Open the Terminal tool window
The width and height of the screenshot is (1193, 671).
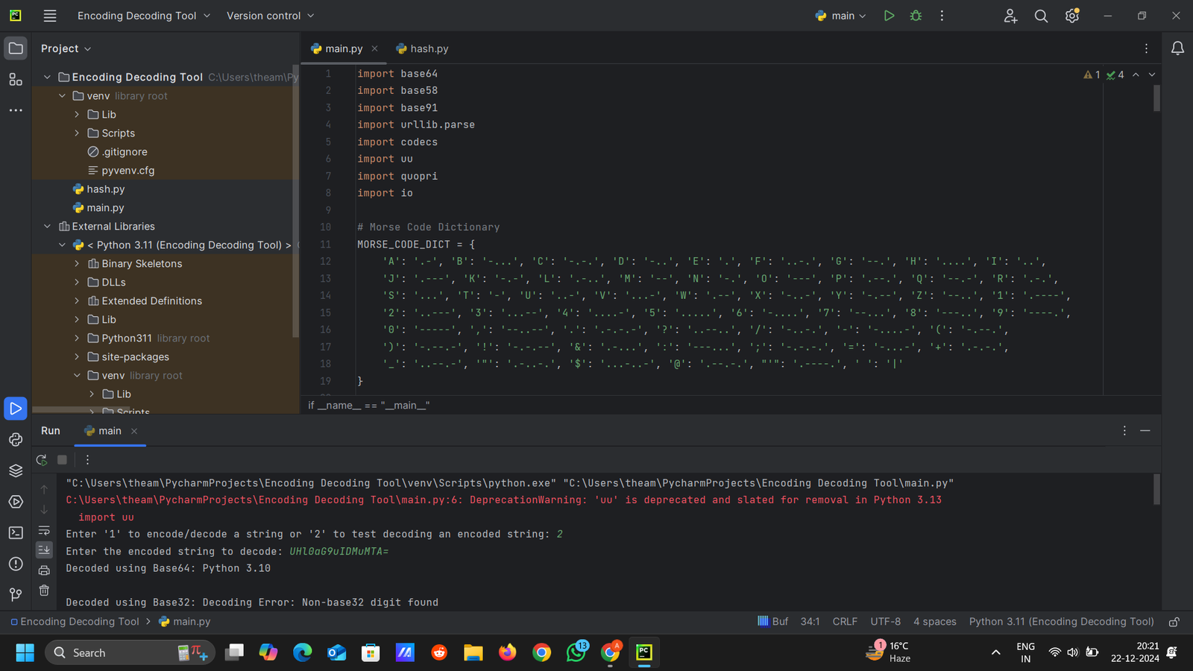tap(16, 532)
